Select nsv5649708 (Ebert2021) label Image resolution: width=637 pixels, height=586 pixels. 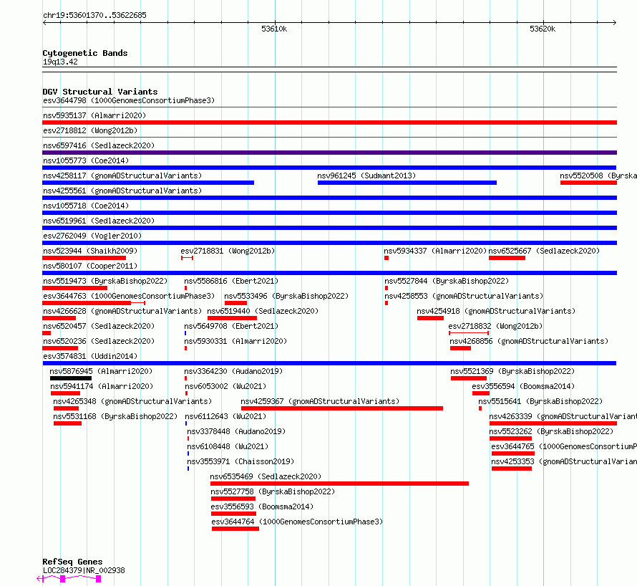(x=231, y=326)
